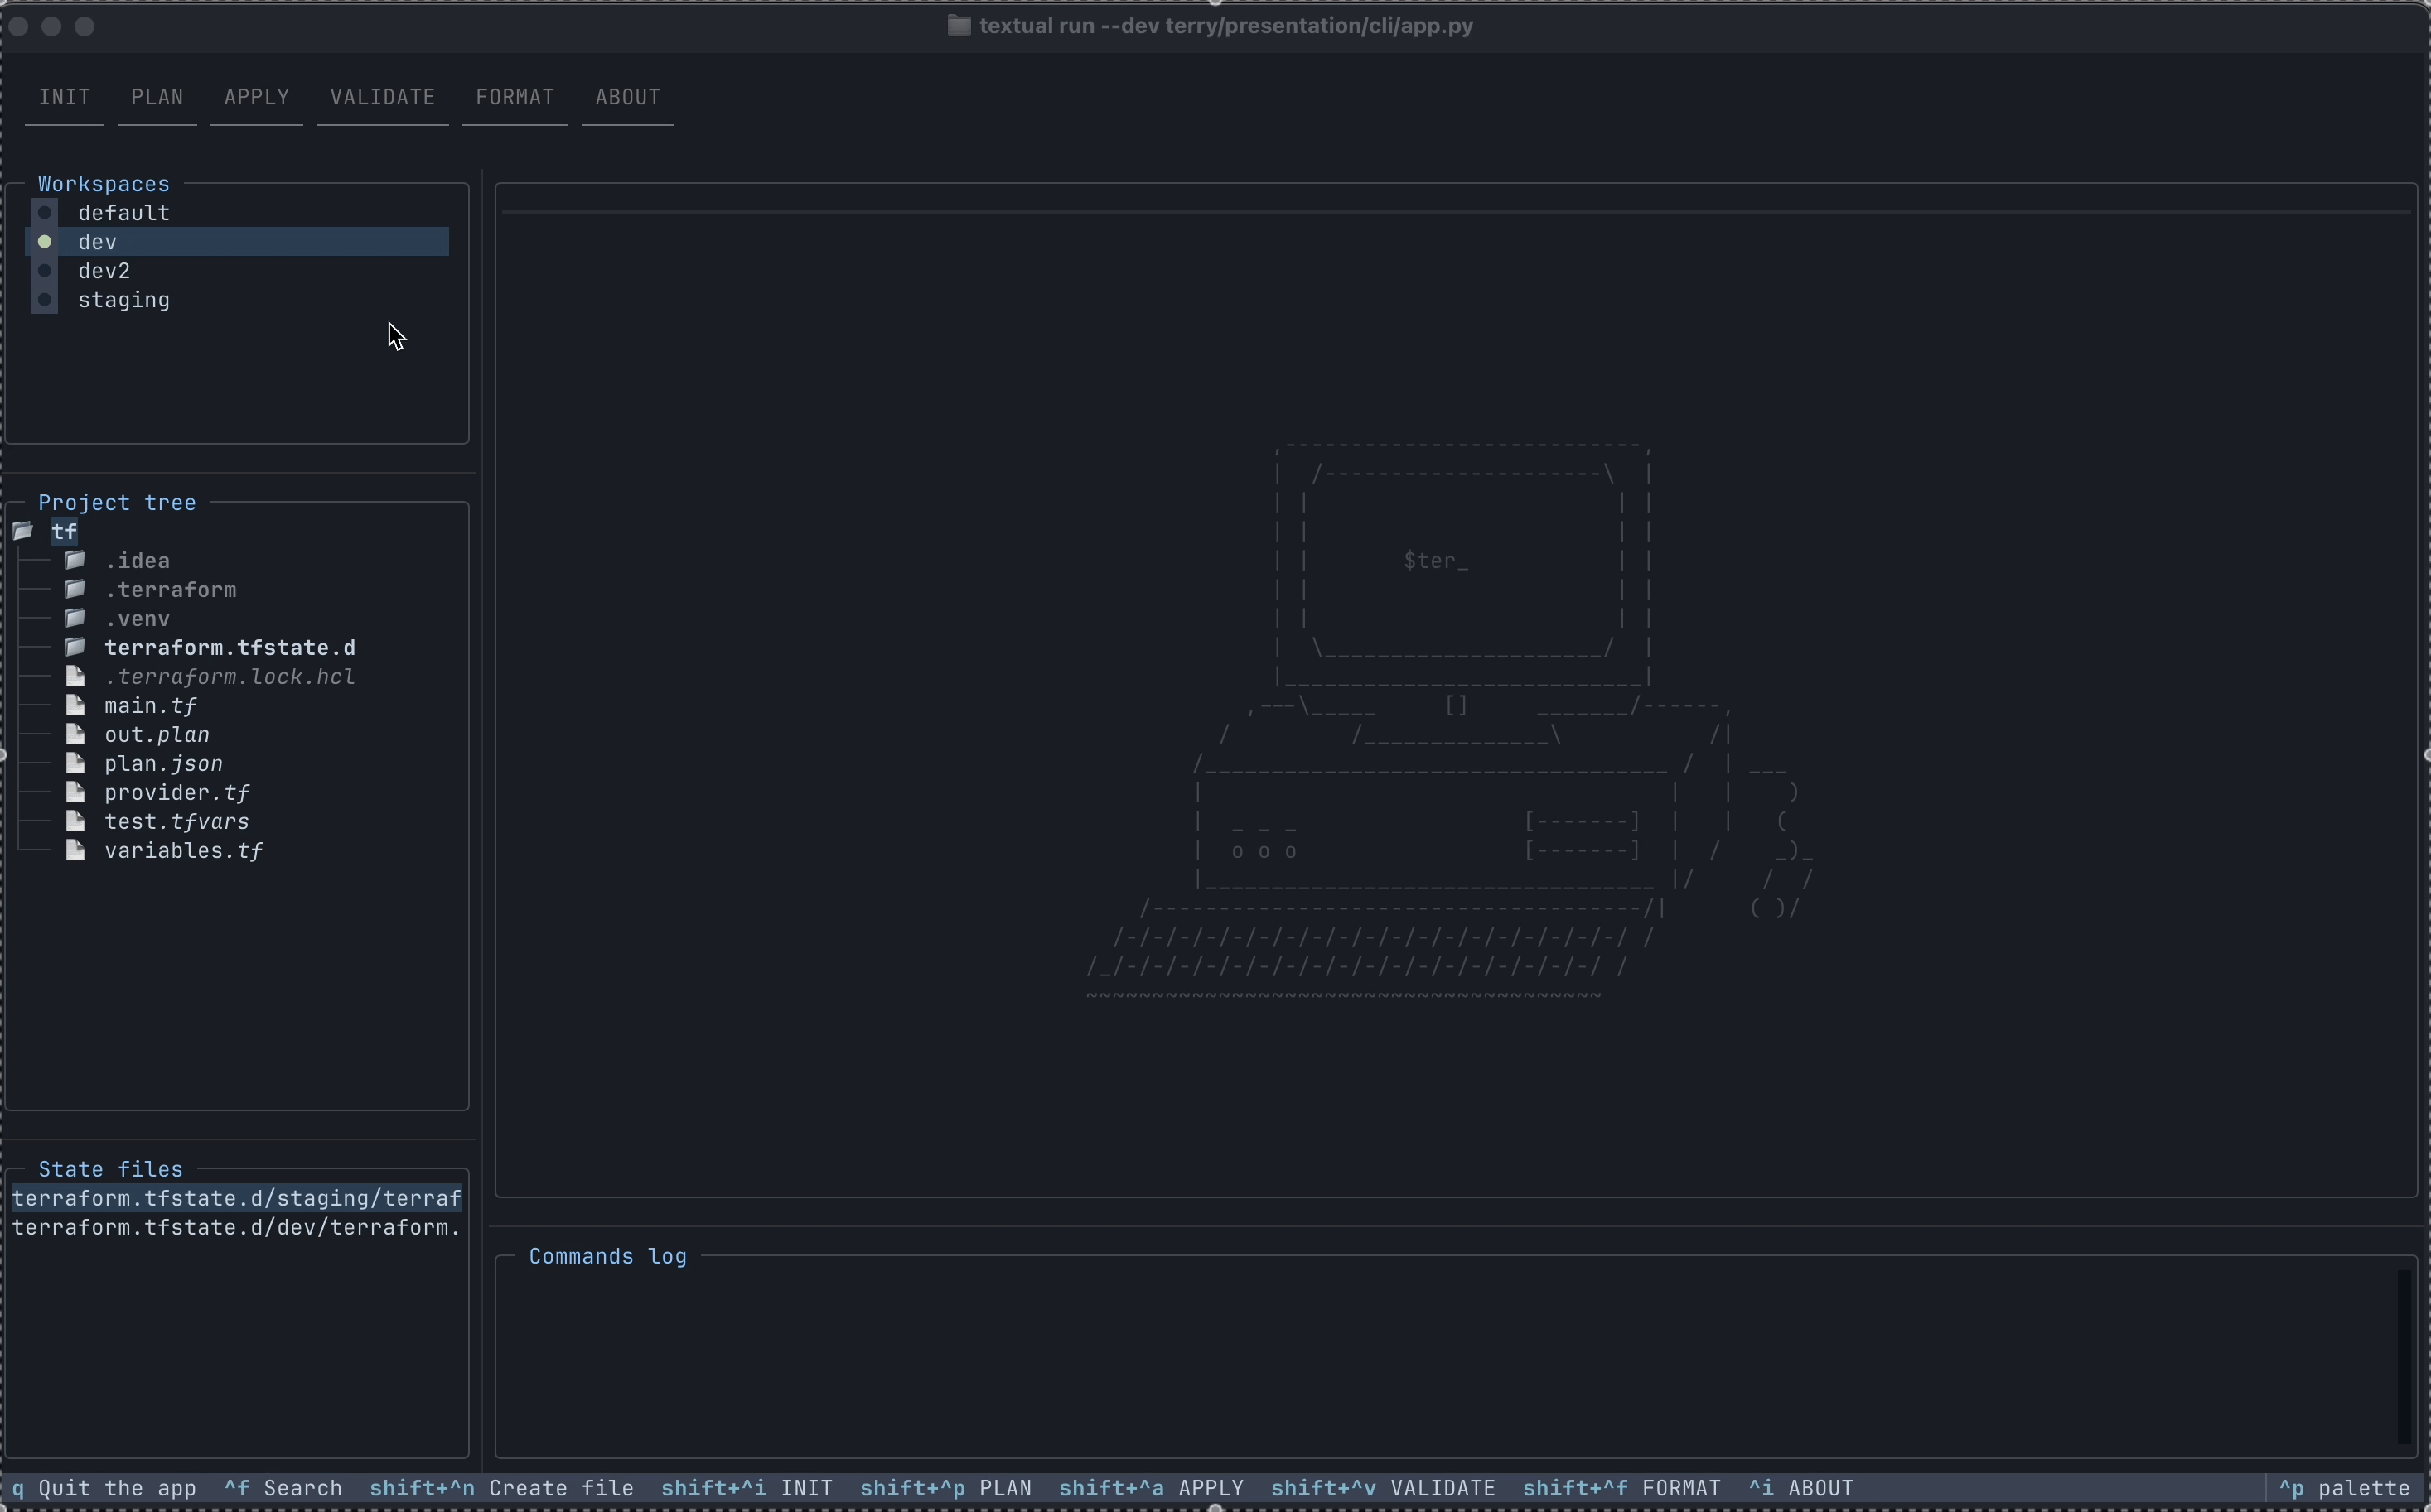Open the provider.tf file name

click(177, 793)
